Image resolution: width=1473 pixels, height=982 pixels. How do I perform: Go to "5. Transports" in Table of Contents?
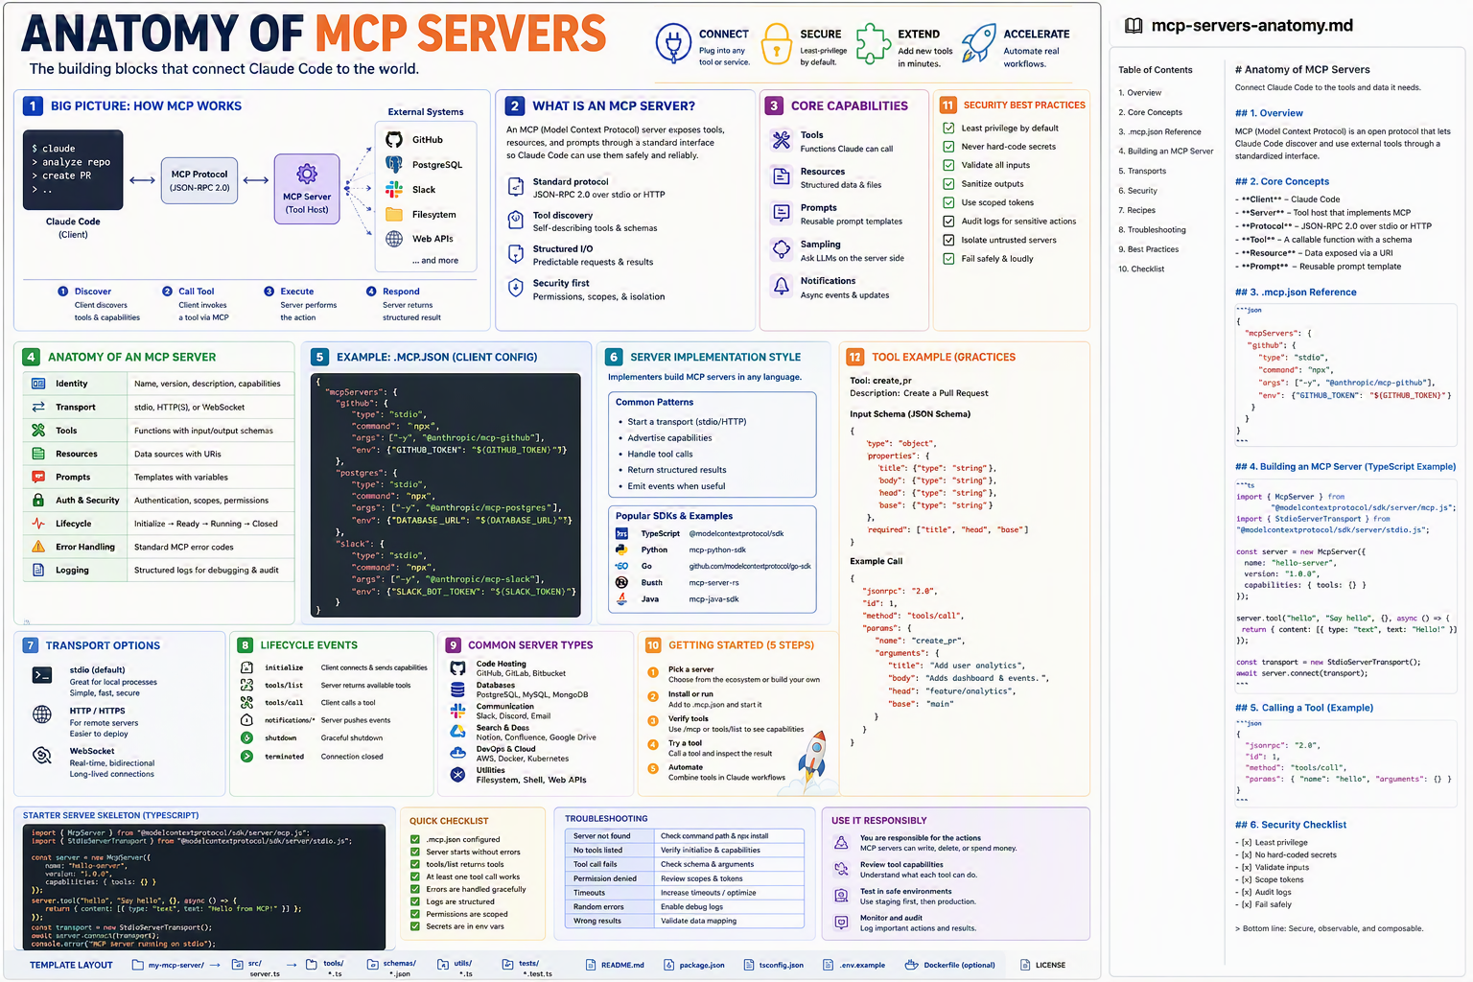(1142, 171)
